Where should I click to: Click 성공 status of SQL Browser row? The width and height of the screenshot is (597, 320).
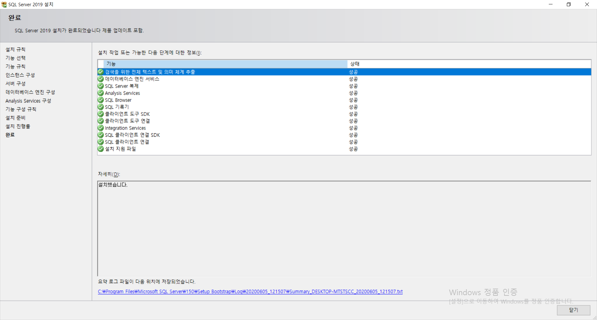point(353,100)
